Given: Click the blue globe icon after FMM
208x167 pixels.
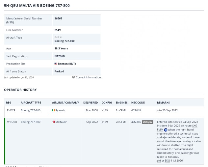Looking at the screenshot, I should (x=166, y=130).
